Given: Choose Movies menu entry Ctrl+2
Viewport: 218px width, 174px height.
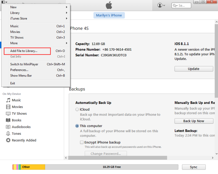Looking at the screenshot, I should (39, 32).
